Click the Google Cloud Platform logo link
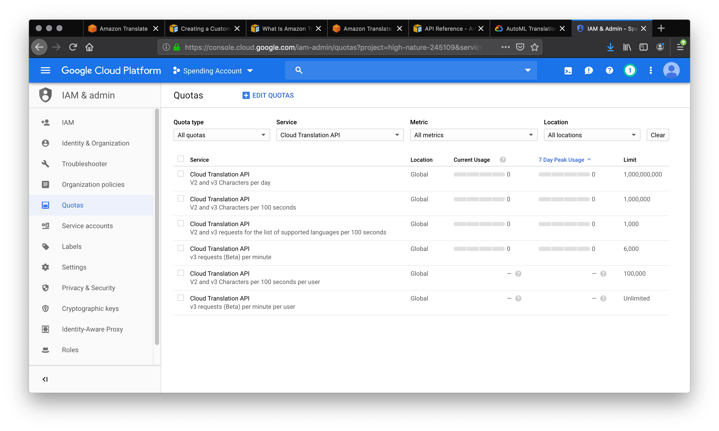The height and width of the screenshot is (431, 719). pos(111,71)
